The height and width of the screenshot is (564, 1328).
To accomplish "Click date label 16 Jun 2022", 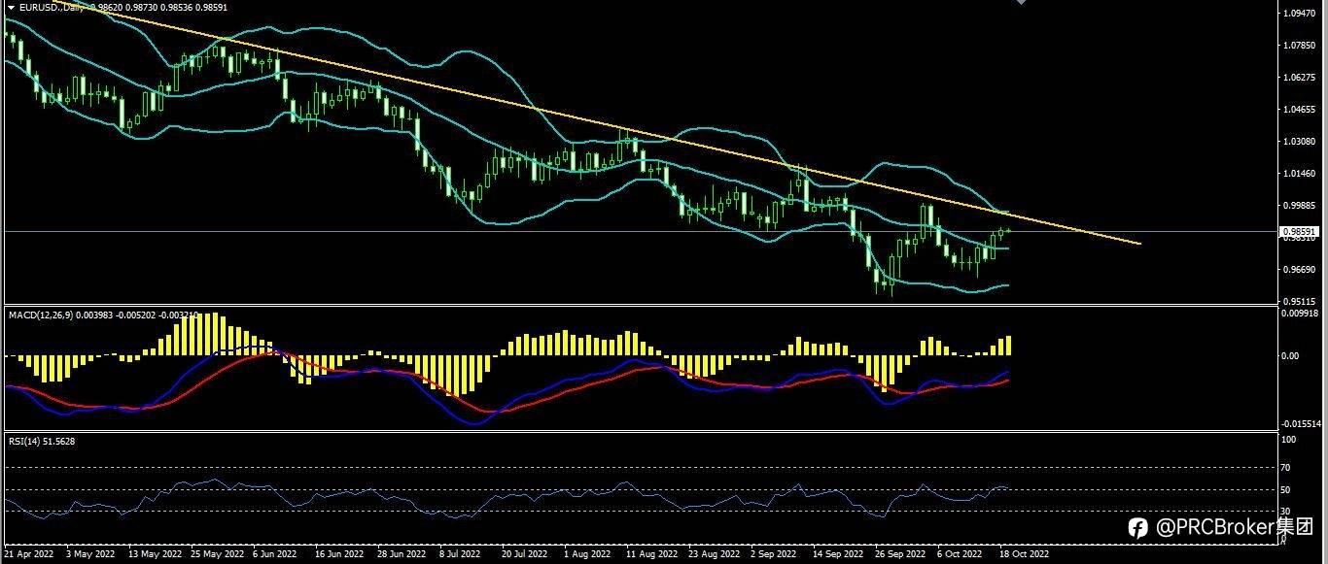I will point(339,554).
